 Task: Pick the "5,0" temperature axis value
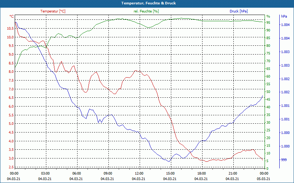[11, 124]
